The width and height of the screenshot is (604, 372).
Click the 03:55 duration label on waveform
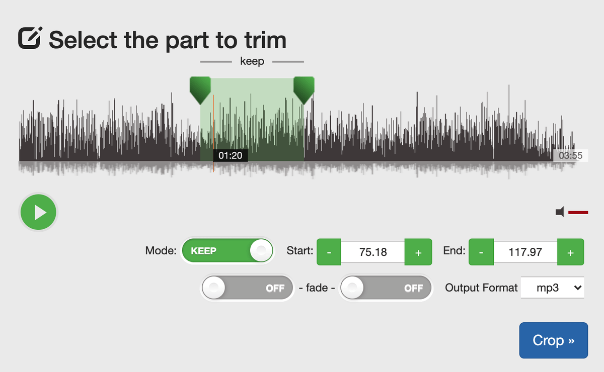(x=570, y=155)
